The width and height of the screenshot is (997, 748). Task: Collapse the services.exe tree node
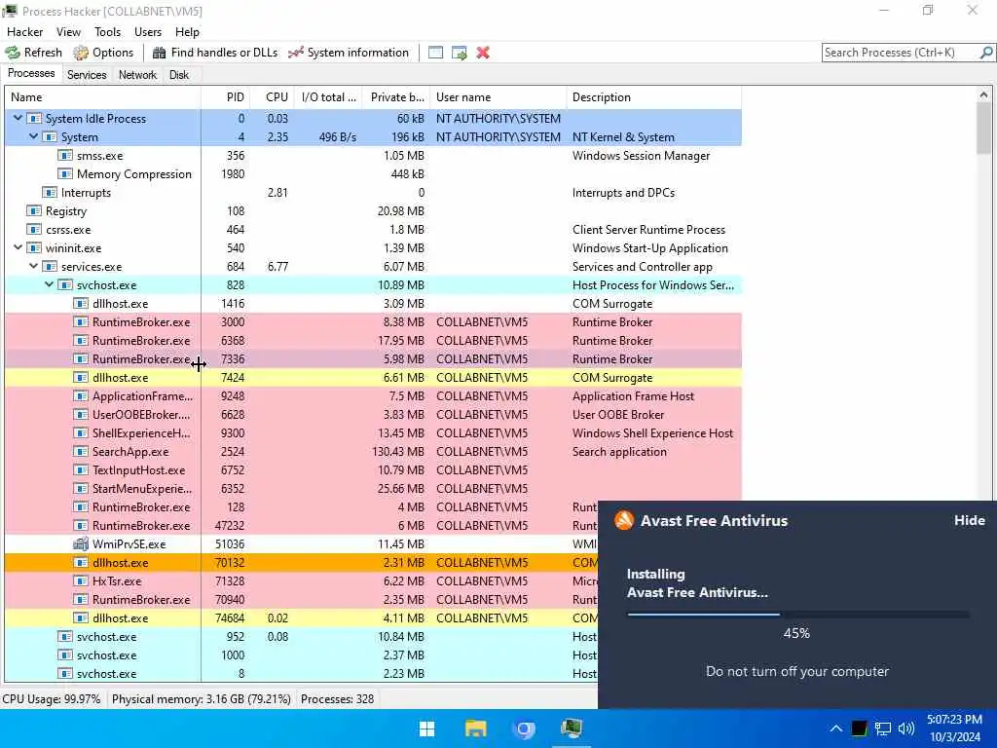pyautogui.click(x=34, y=267)
